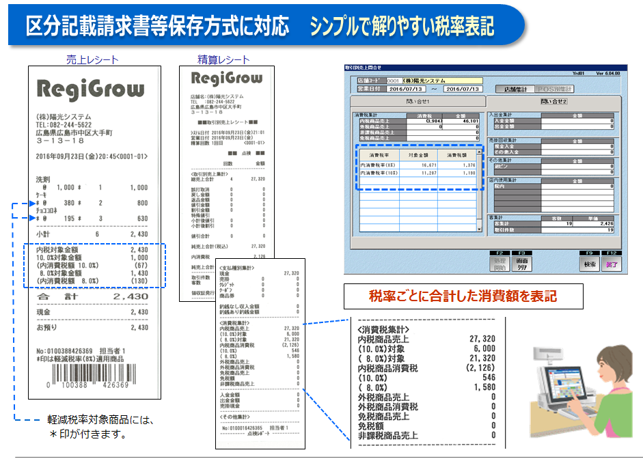
Task: Select the 内消費税率(8%) table row
Action: (418, 165)
